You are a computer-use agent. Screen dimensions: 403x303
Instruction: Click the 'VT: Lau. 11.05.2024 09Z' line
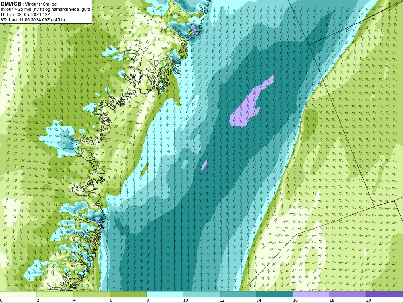click(x=25, y=20)
